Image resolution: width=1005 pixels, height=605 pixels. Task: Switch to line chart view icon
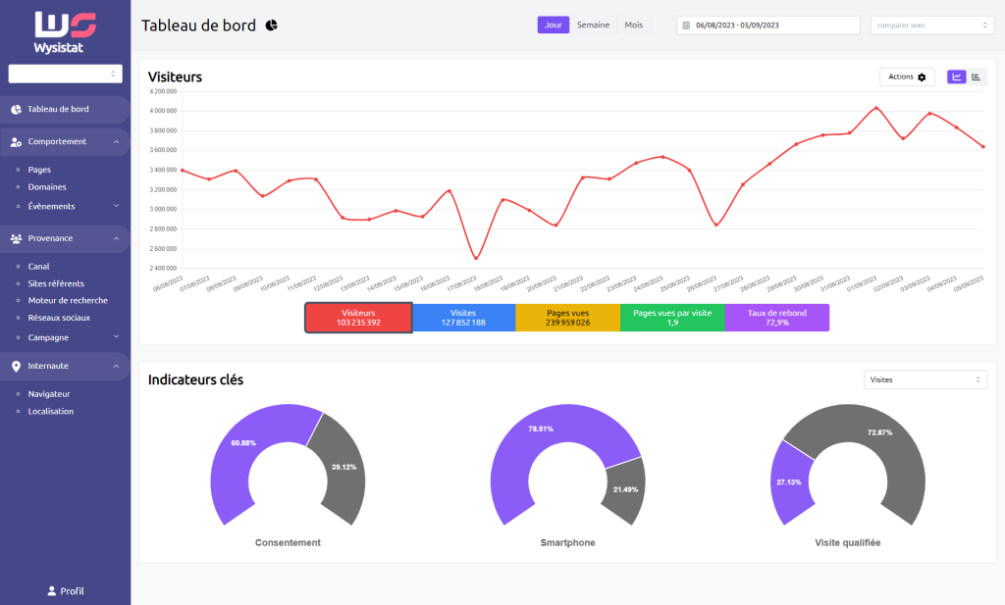click(957, 76)
